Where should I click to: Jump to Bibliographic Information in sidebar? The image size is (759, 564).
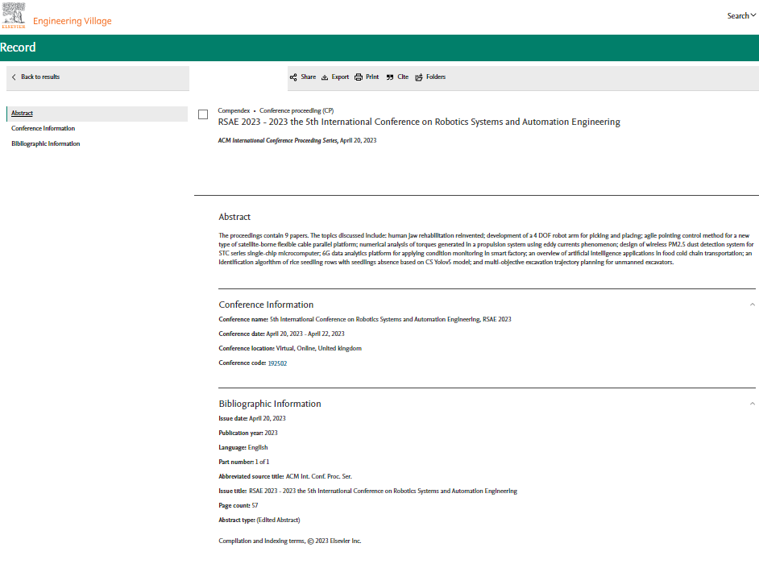pos(45,143)
